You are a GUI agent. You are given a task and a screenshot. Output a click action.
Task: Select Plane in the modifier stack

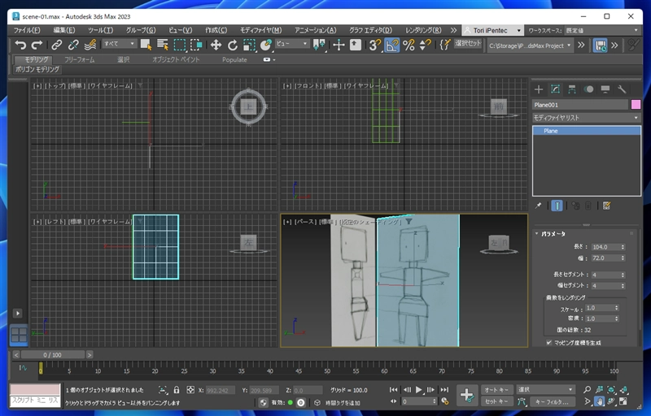tap(586, 131)
